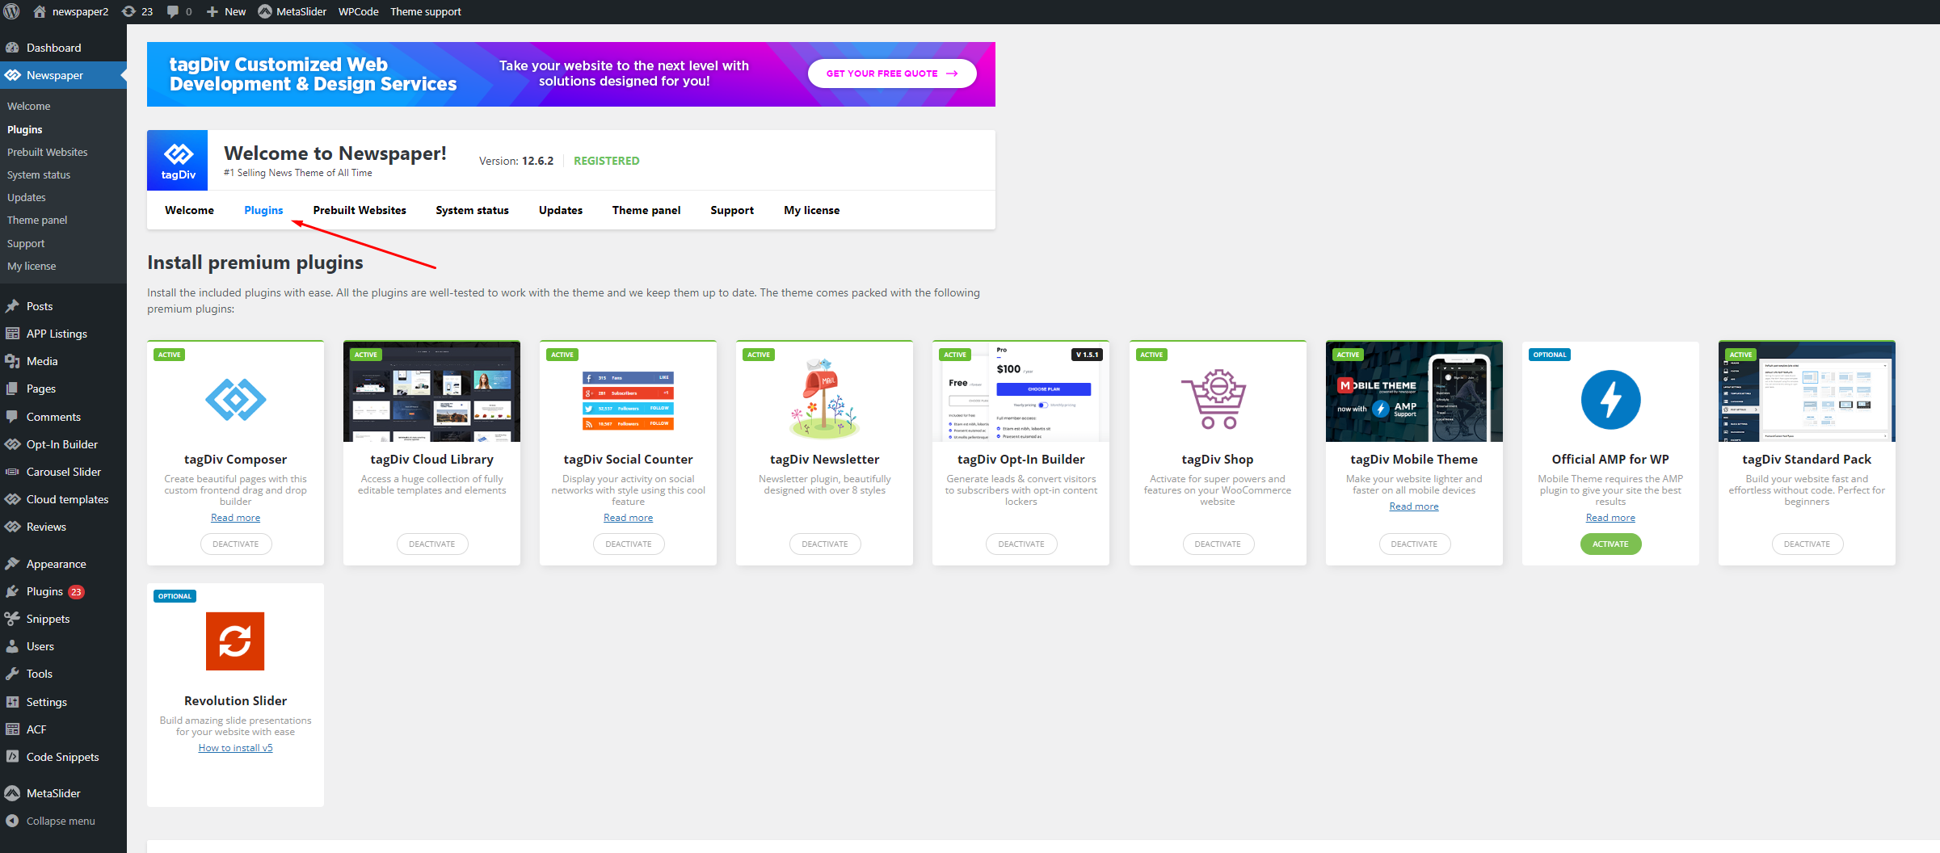This screenshot has width=1940, height=853.
Task: Open the ACF sidebar icon
Action: pos(12,729)
